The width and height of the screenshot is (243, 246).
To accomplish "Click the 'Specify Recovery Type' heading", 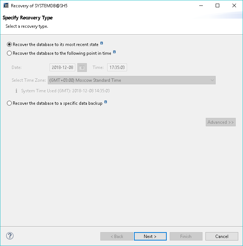I will [x=28, y=18].
